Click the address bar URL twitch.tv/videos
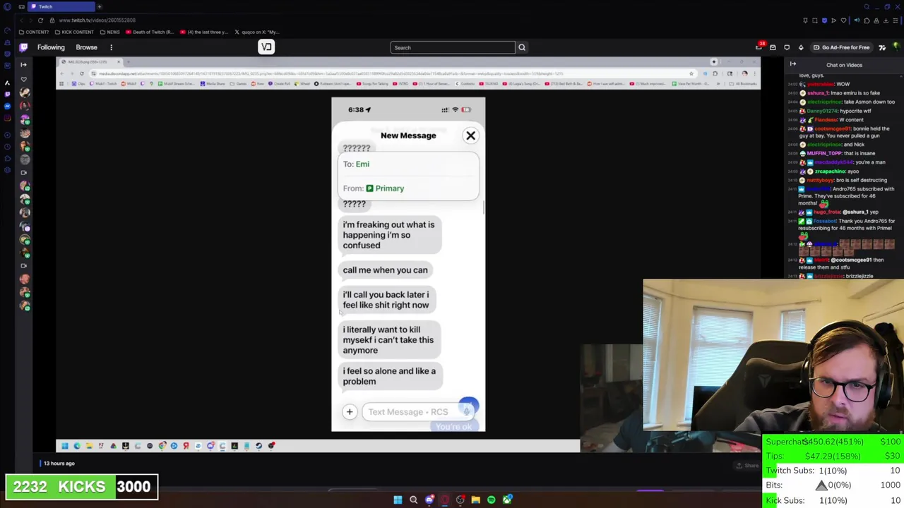The image size is (904, 508). (97, 20)
